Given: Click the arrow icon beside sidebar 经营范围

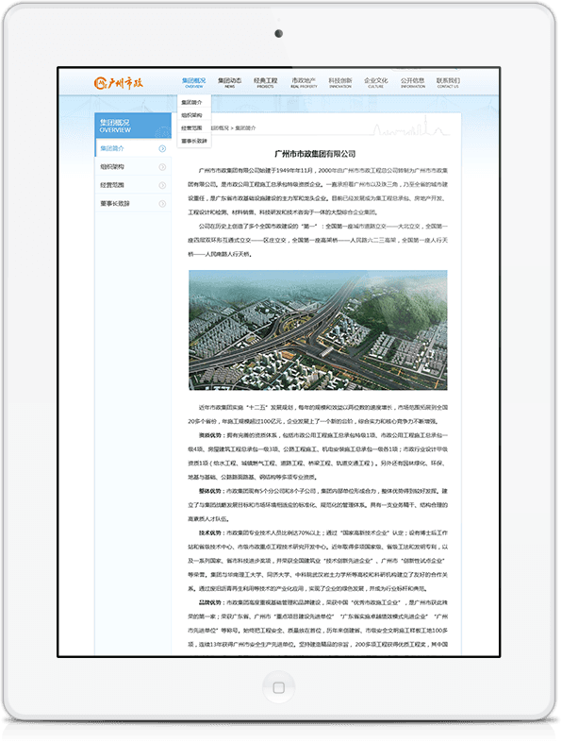Looking at the screenshot, I should click(162, 185).
